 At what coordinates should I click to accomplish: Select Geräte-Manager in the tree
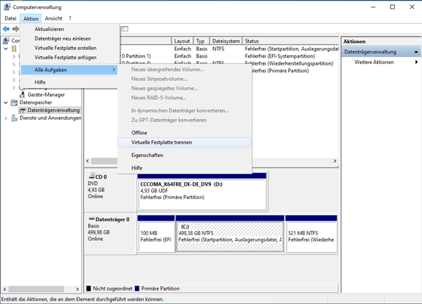click(x=46, y=94)
